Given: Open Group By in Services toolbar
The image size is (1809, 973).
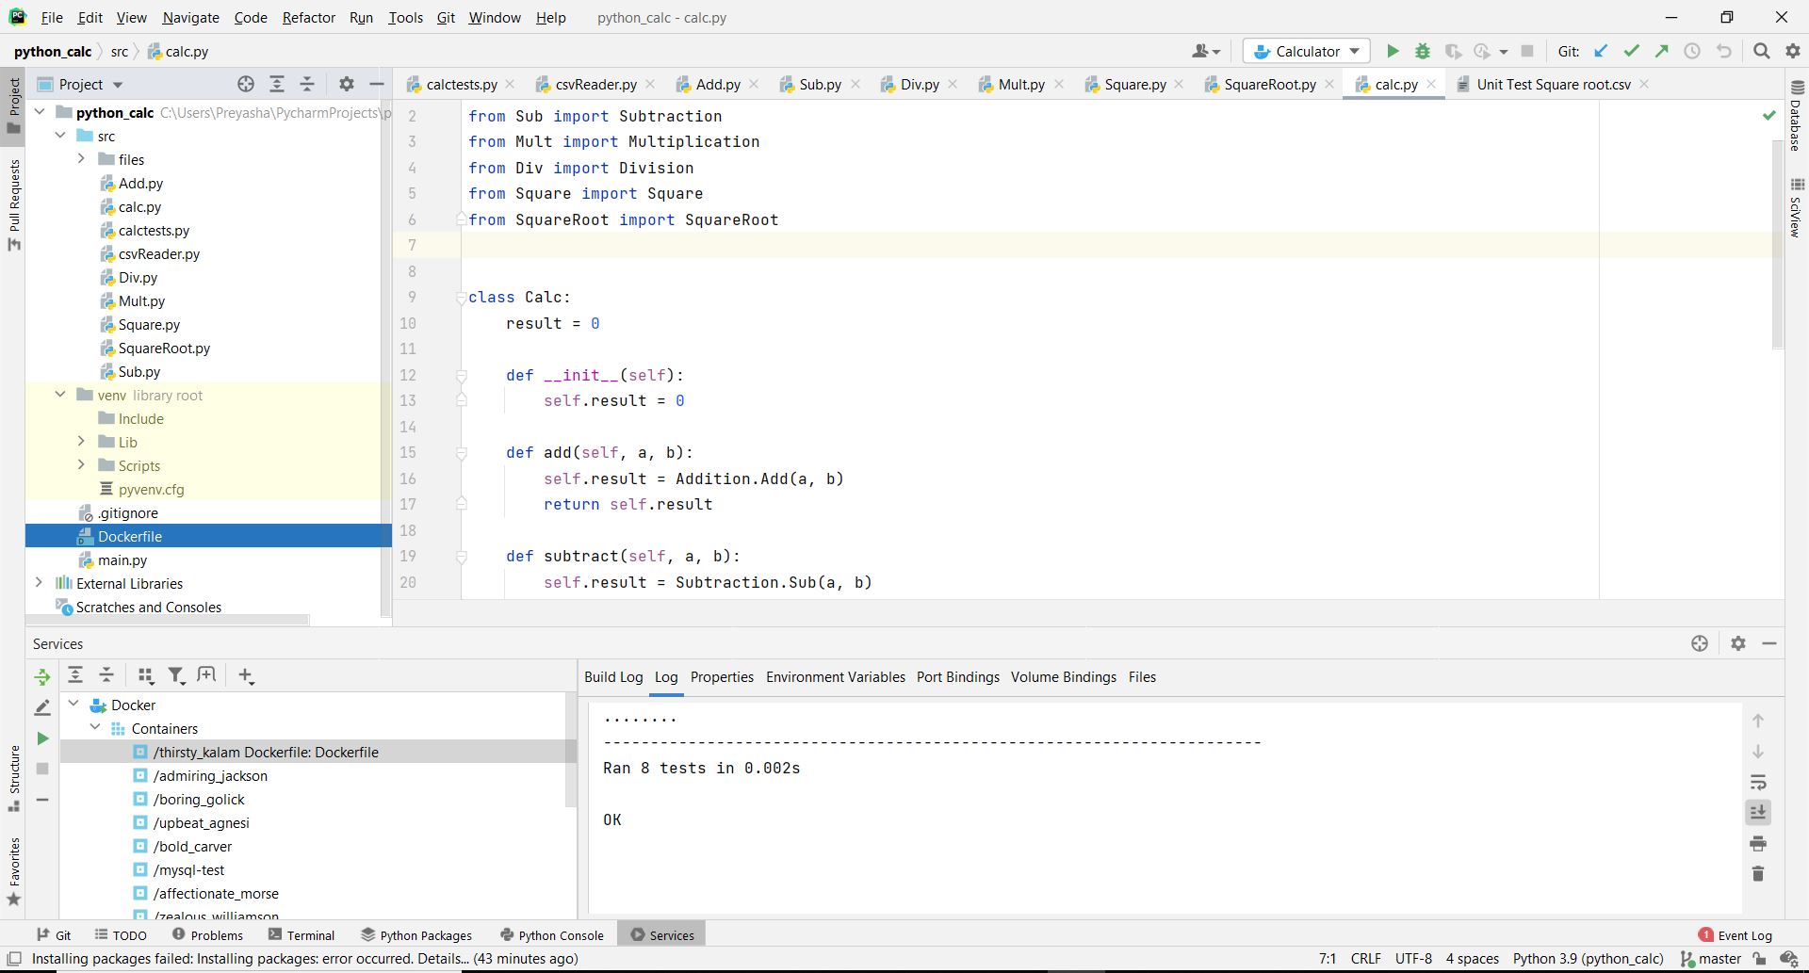Looking at the screenshot, I should [145, 674].
